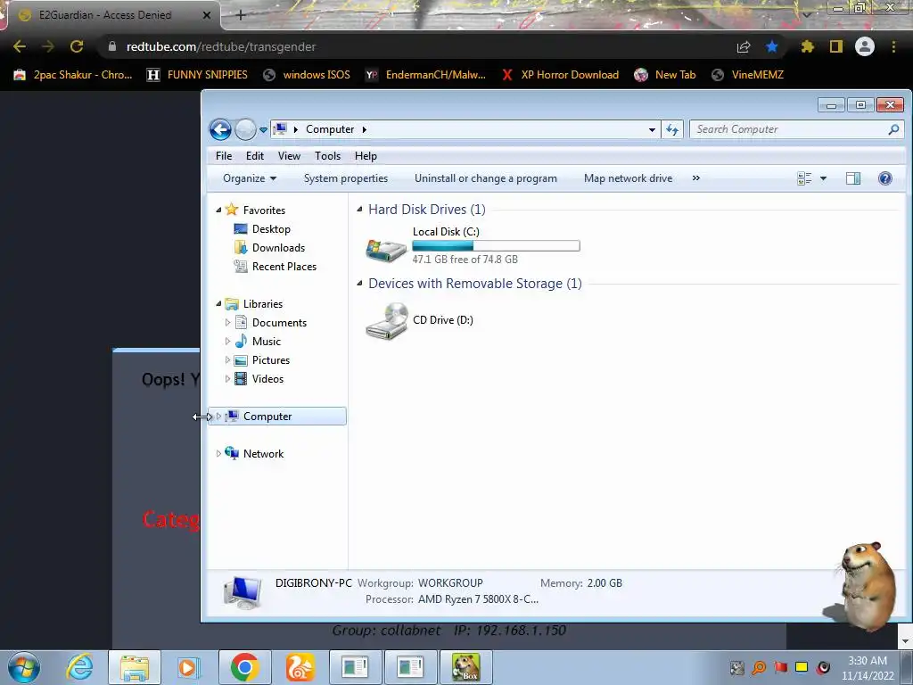Click the bookmark star in Chrome
Screen dimensions: 913x685
click(772, 46)
